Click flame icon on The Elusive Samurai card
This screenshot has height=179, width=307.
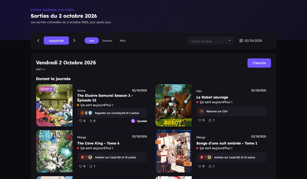91,121
